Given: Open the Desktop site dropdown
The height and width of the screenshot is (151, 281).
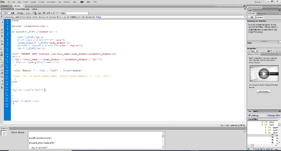Looking at the screenshot, I should click(257, 115).
